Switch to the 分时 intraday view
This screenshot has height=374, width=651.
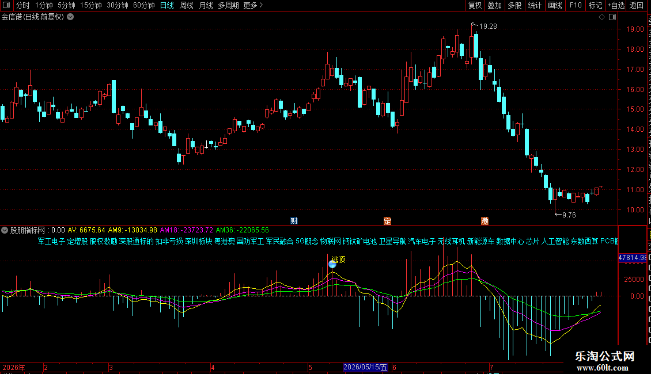(23, 5)
